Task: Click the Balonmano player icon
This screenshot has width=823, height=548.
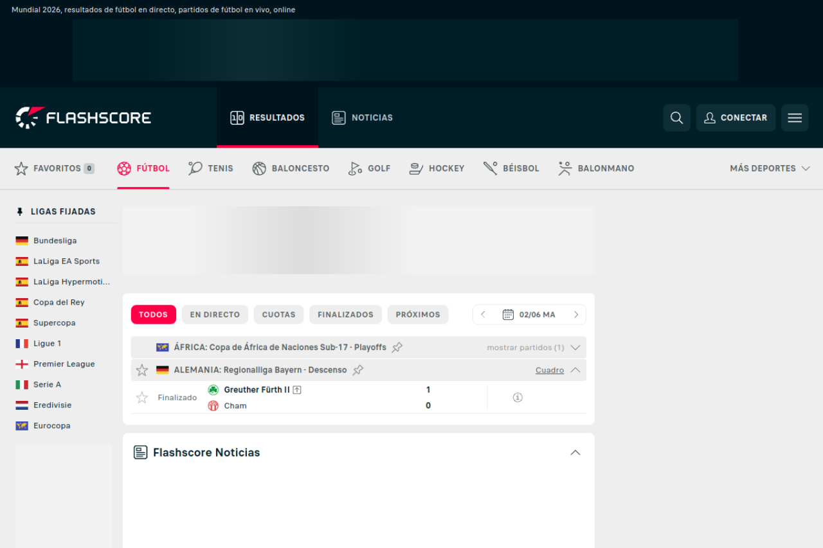Action: click(565, 168)
